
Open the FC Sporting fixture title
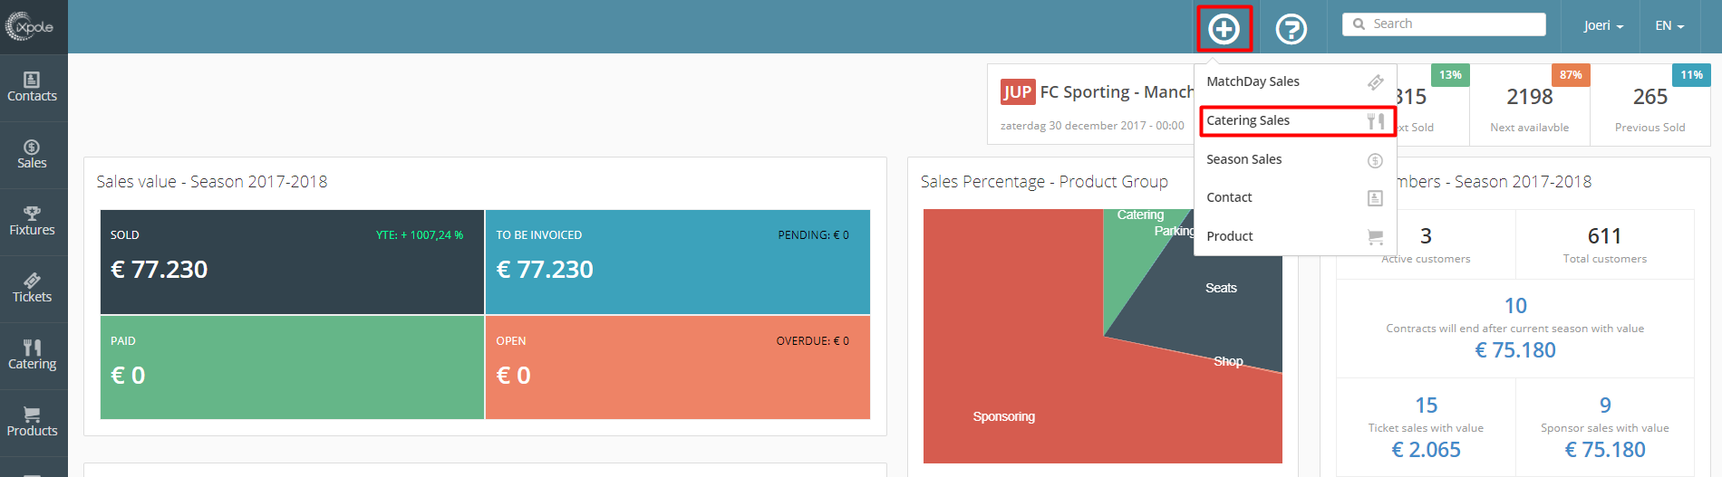tap(1116, 92)
